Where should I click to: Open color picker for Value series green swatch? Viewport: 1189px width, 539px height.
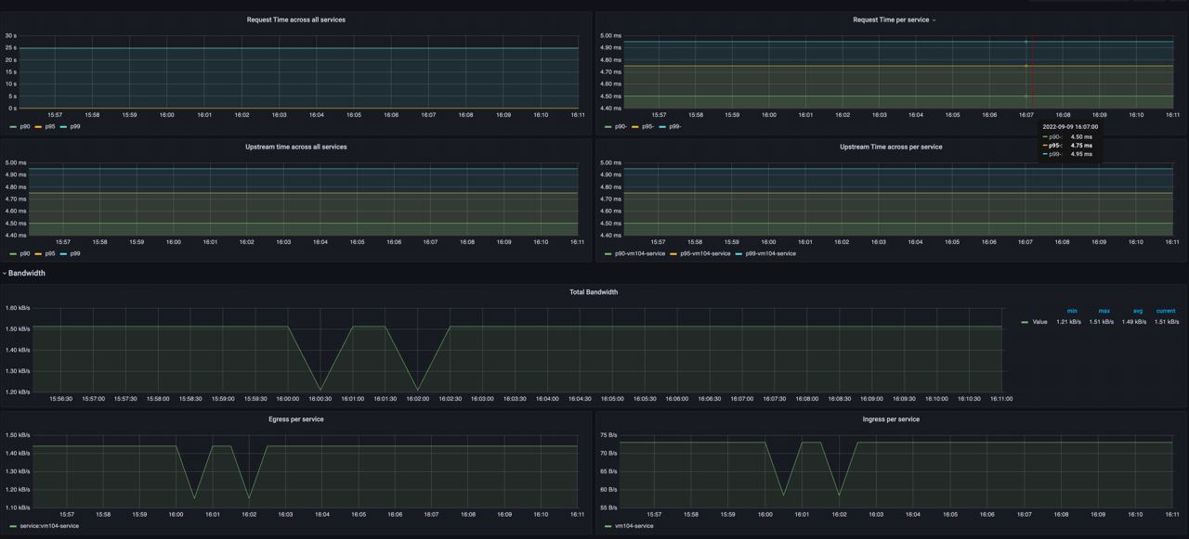click(x=1025, y=322)
